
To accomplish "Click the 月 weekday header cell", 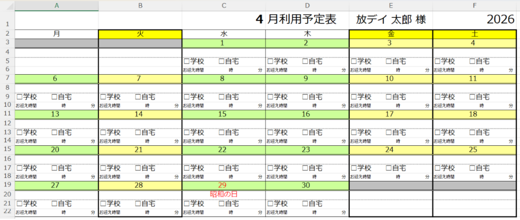I will click(57, 34).
